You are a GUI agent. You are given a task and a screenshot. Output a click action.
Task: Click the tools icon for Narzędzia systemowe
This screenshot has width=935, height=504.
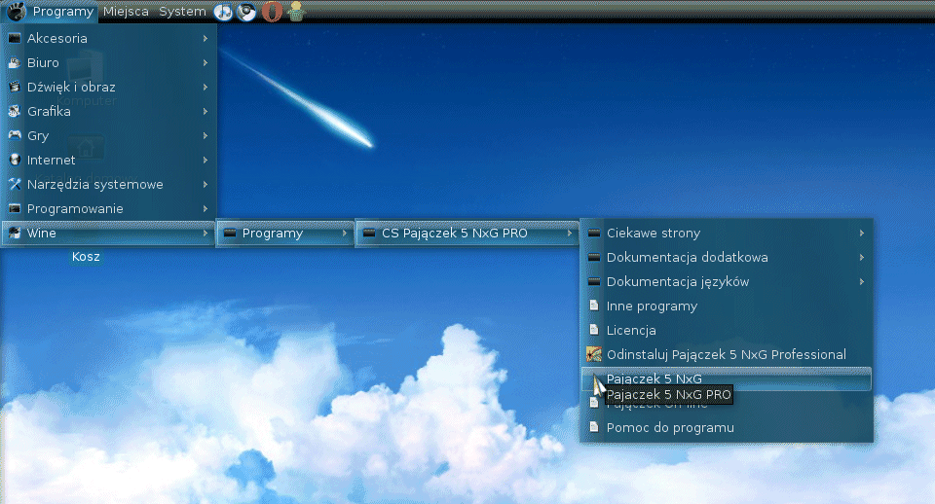pos(15,184)
